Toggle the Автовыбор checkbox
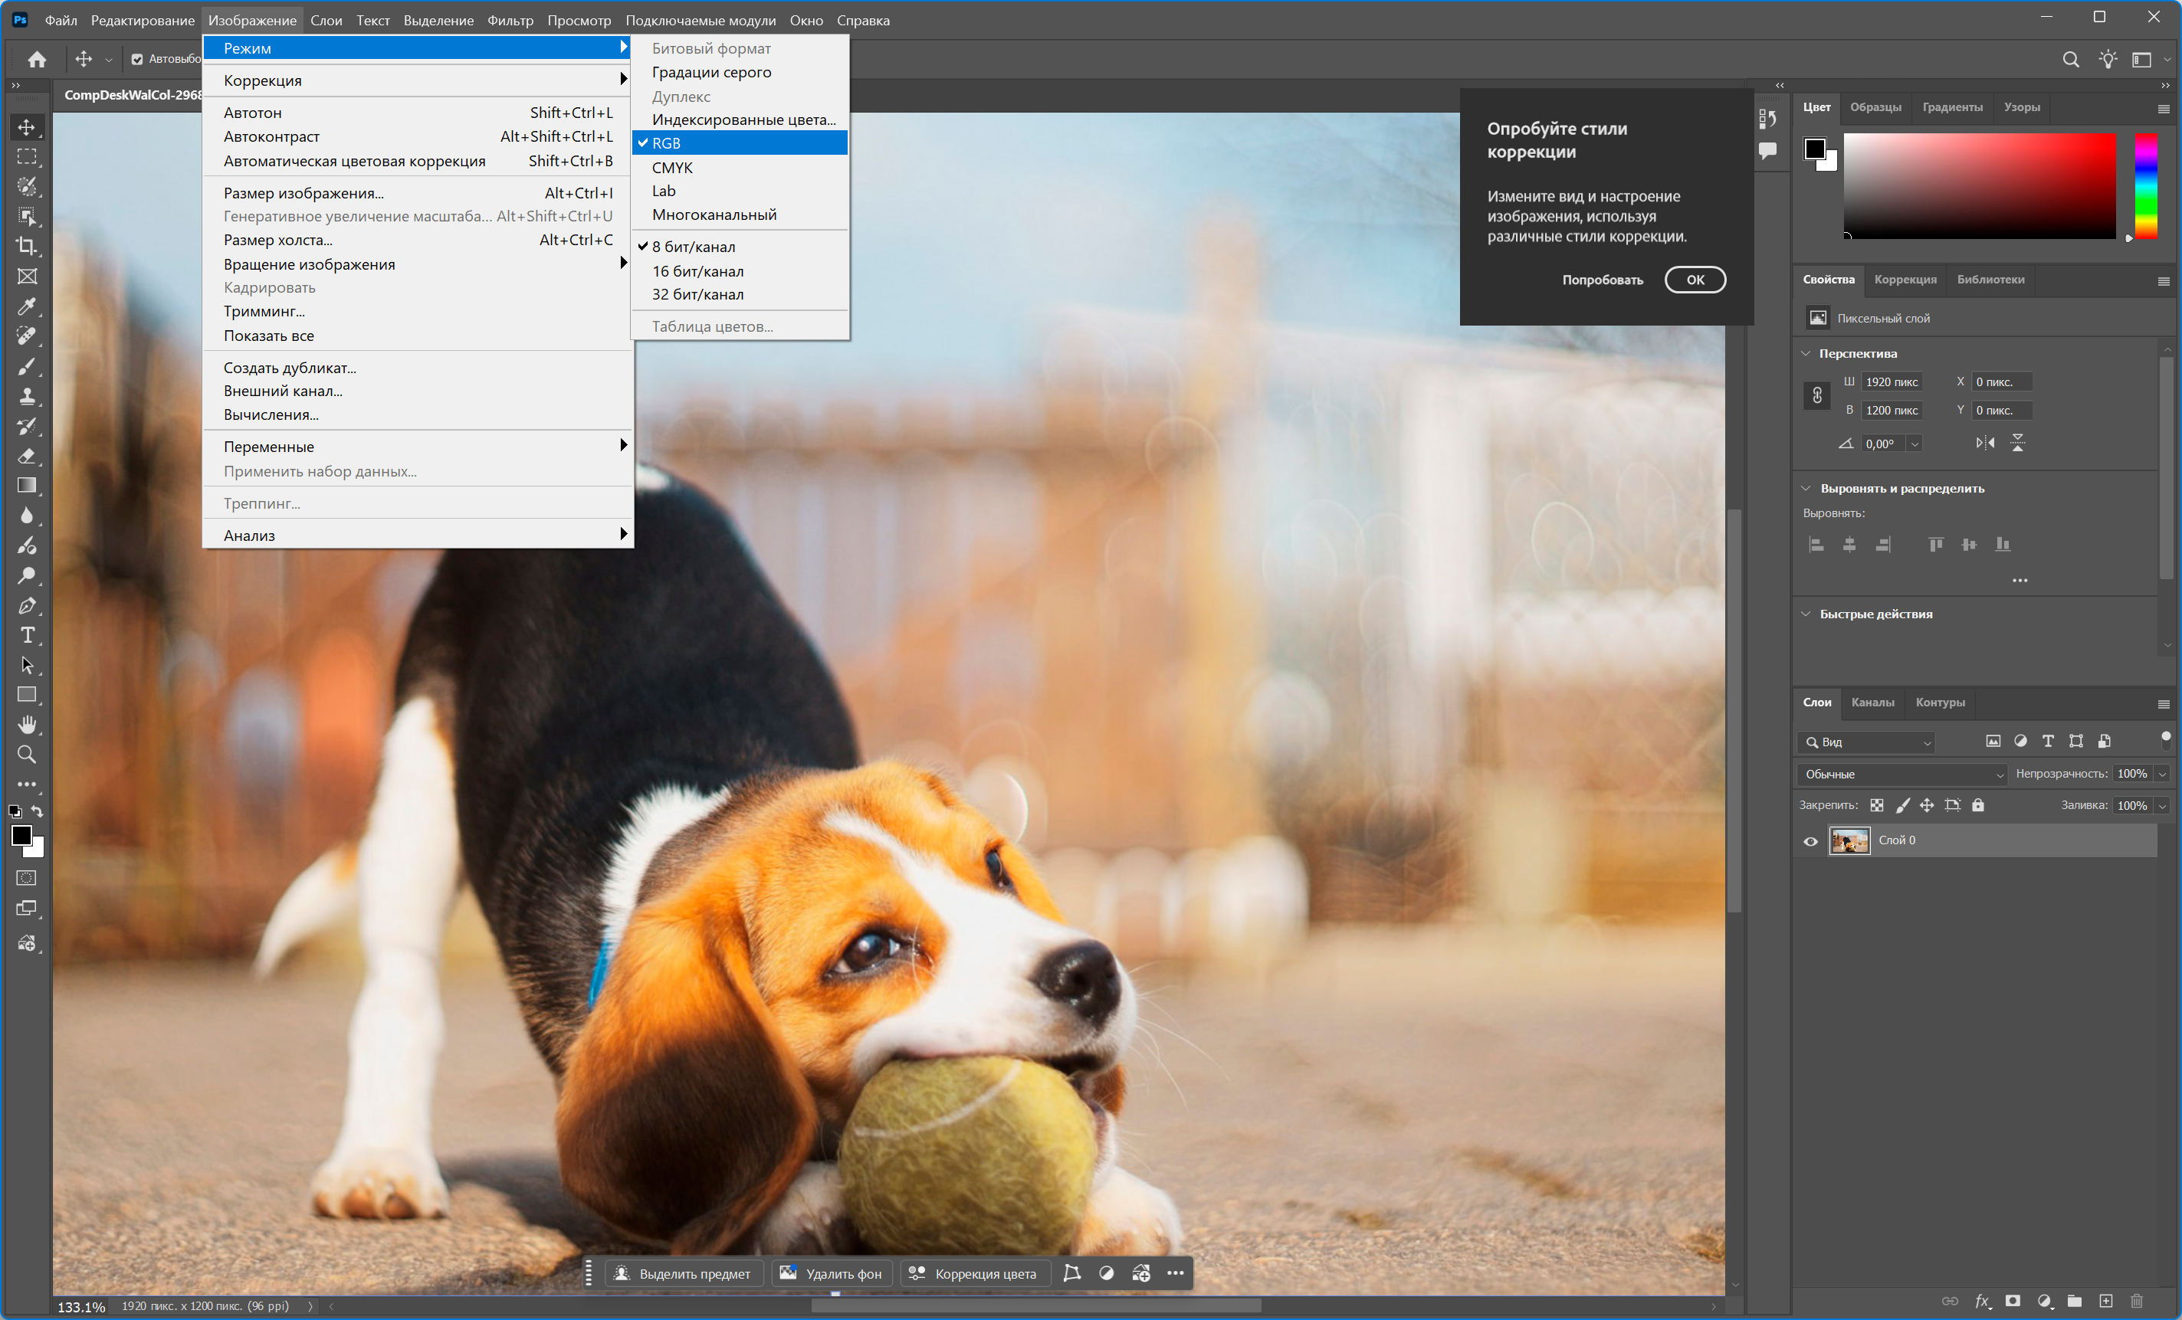The height and width of the screenshot is (1320, 2182). (137, 59)
